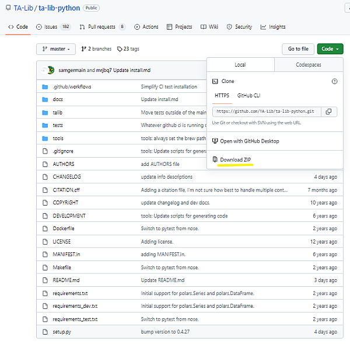Open the Pull requests tab
The image size is (350, 344).
point(103,27)
